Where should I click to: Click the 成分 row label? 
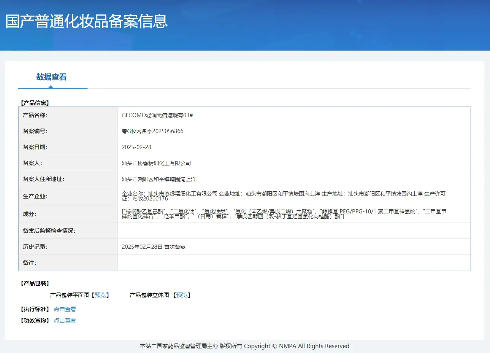click(x=30, y=214)
